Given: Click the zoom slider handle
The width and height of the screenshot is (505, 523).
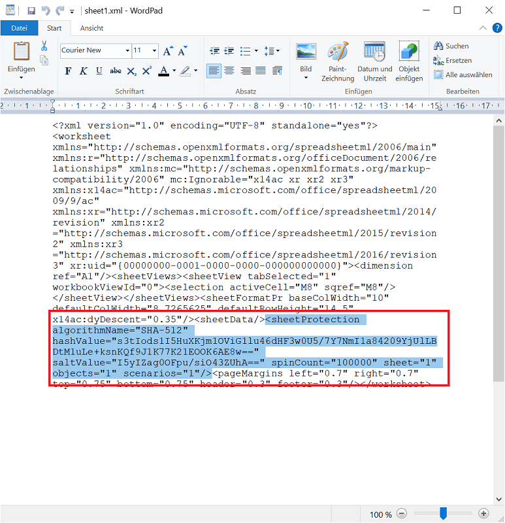Looking at the screenshot, I should pos(443,513).
